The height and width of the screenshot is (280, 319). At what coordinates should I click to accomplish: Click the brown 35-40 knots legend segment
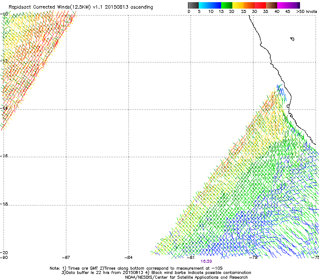[x=272, y=5]
